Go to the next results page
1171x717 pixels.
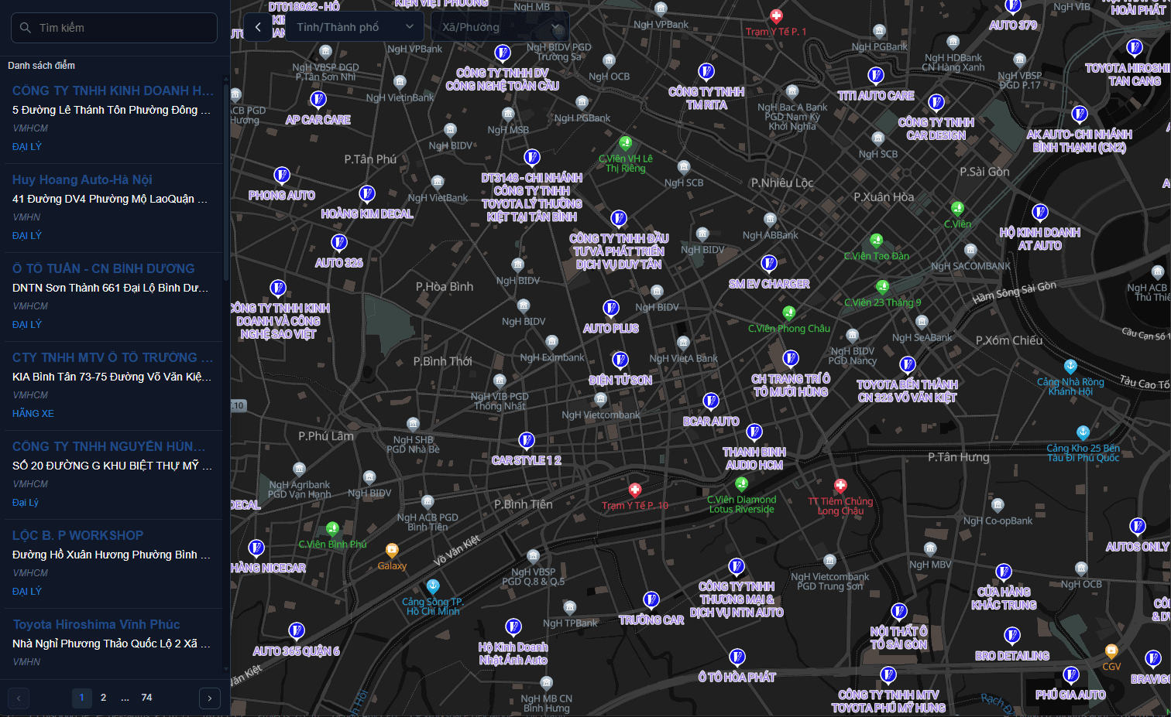click(210, 698)
